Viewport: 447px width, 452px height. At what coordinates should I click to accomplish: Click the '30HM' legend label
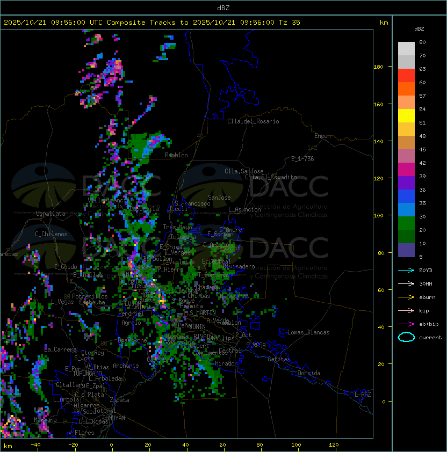(426, 283)
